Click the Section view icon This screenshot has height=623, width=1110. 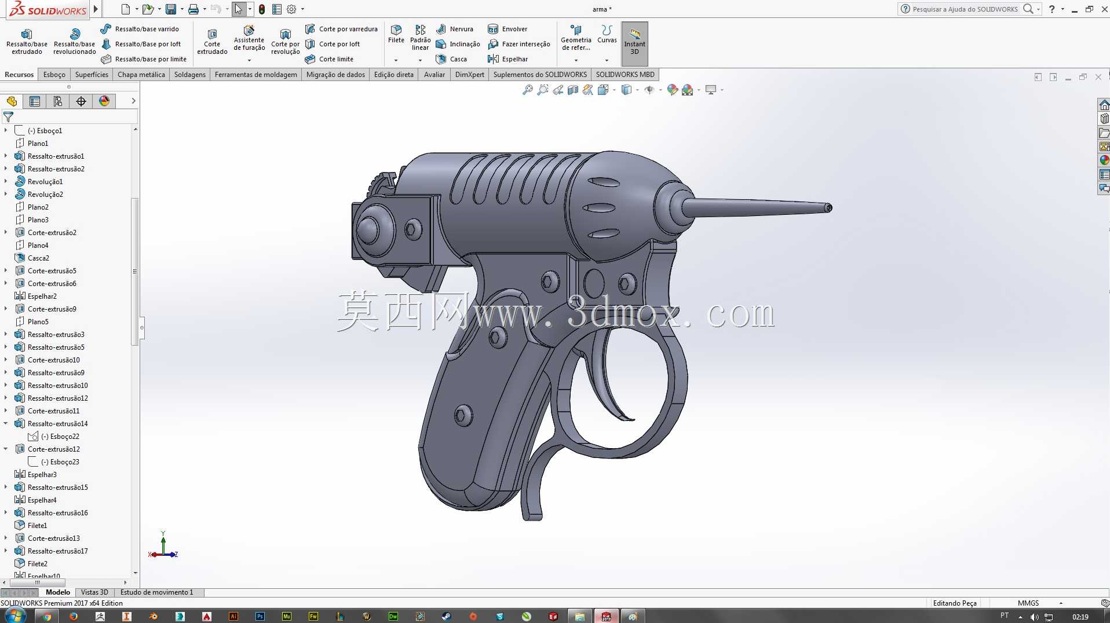(572, 90)
